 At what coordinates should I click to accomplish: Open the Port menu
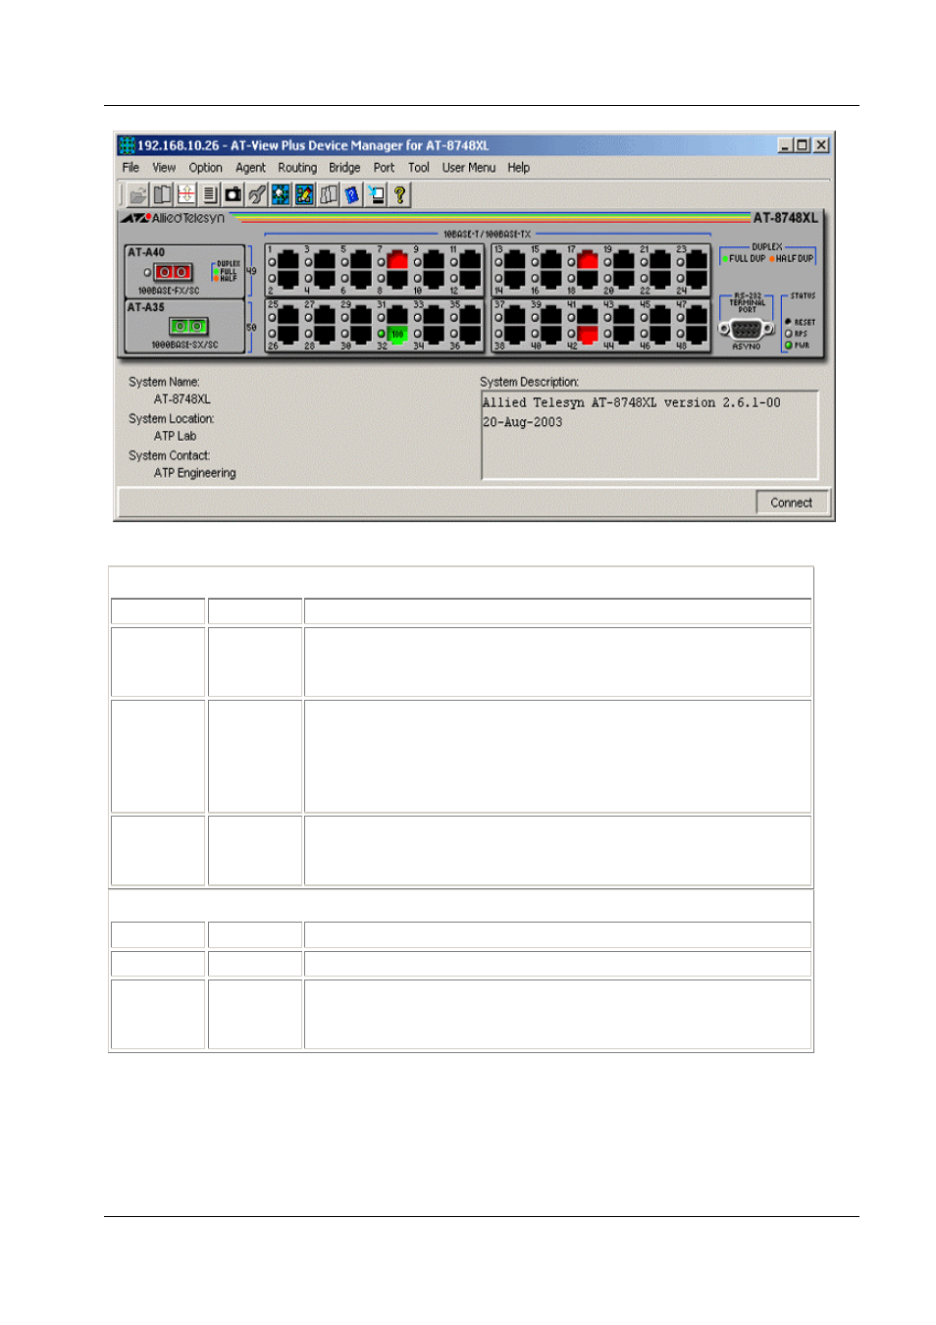tap(384, 168)
